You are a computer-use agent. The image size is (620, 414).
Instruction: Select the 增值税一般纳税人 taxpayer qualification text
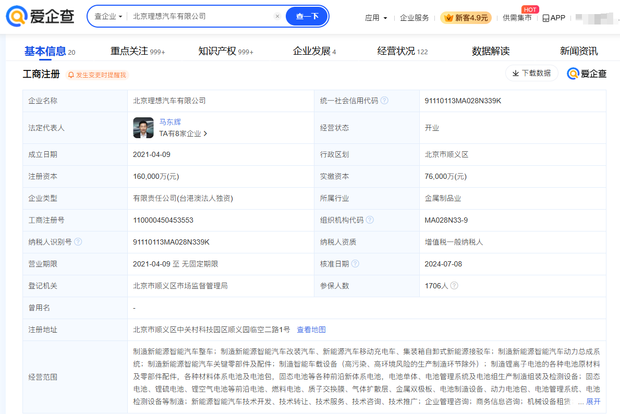click(454, 242)
